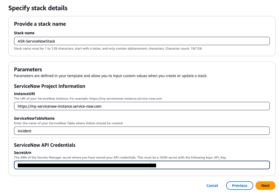Click the Specify stack details heading
This screenshot has width=279, height=192.
(x=38, y=8)
